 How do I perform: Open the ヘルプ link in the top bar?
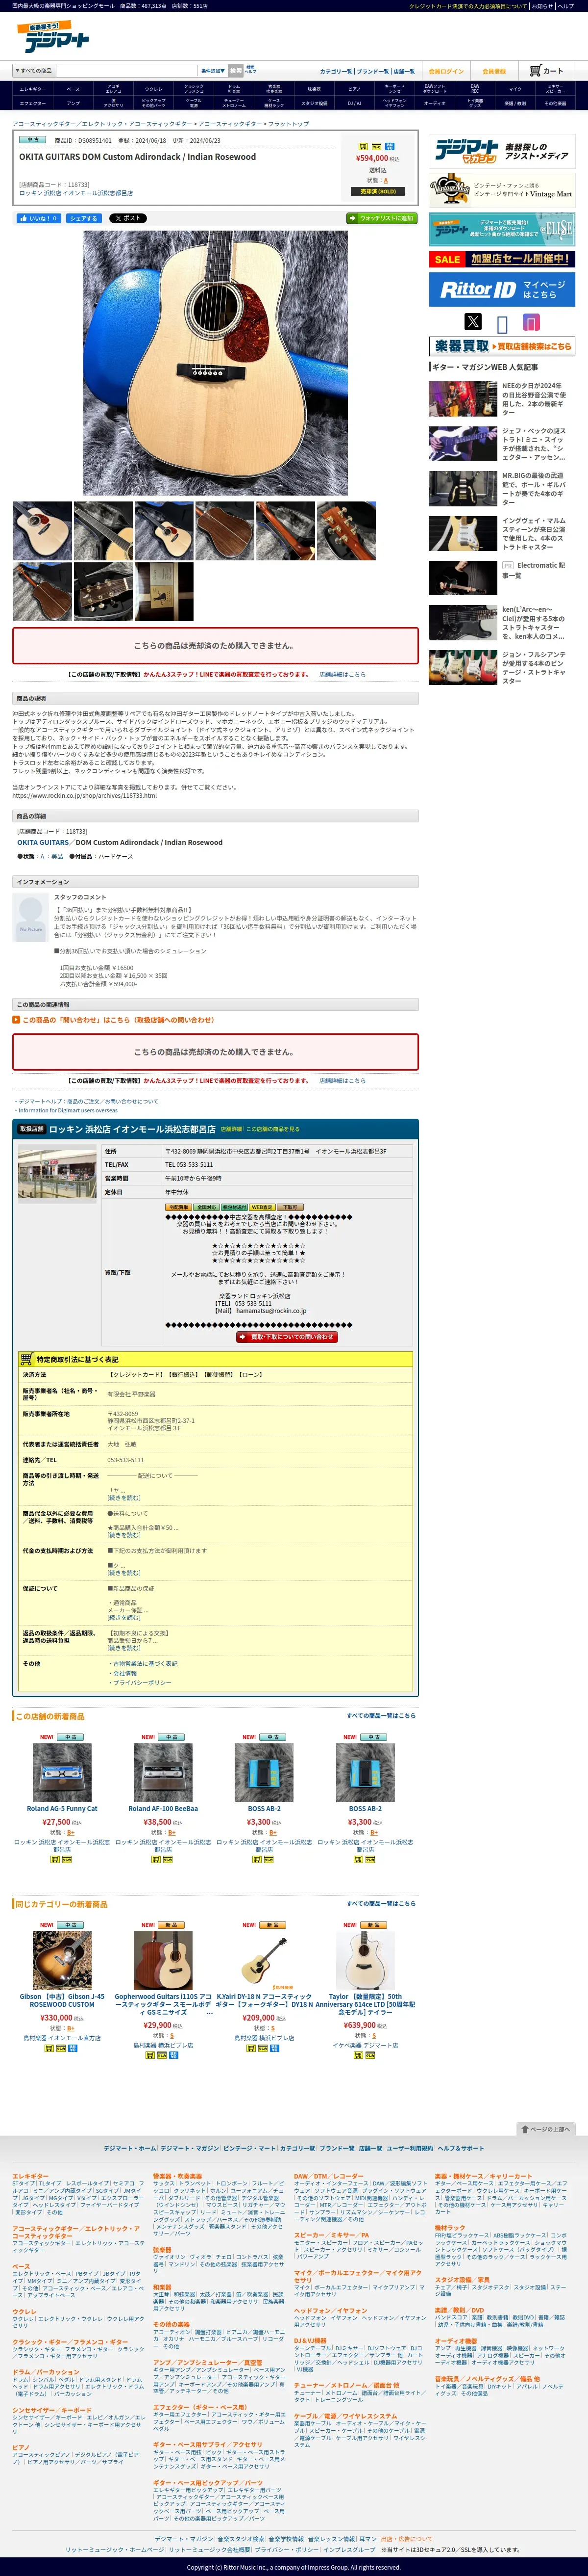566,6
